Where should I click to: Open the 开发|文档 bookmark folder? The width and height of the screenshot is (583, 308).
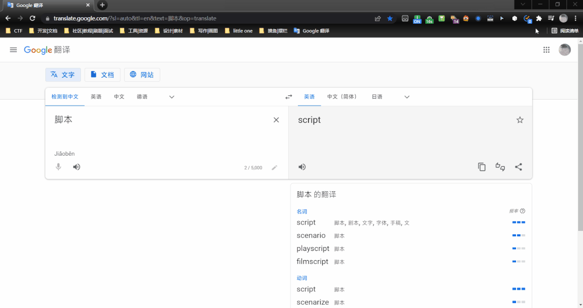point(43,31)
